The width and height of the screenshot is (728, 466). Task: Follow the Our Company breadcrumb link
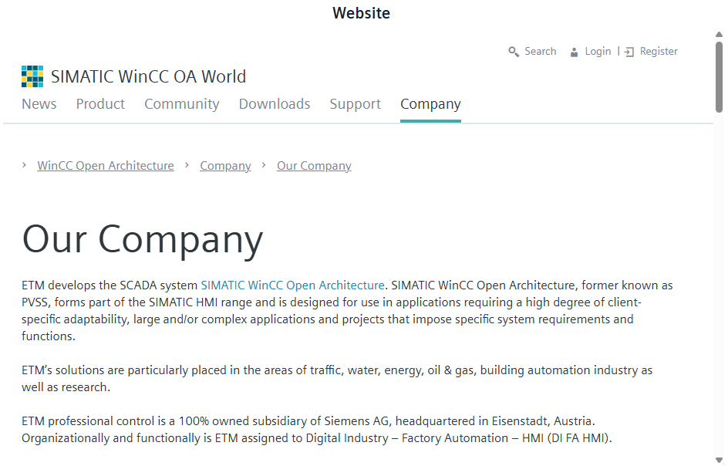click(x=314, y=166)
